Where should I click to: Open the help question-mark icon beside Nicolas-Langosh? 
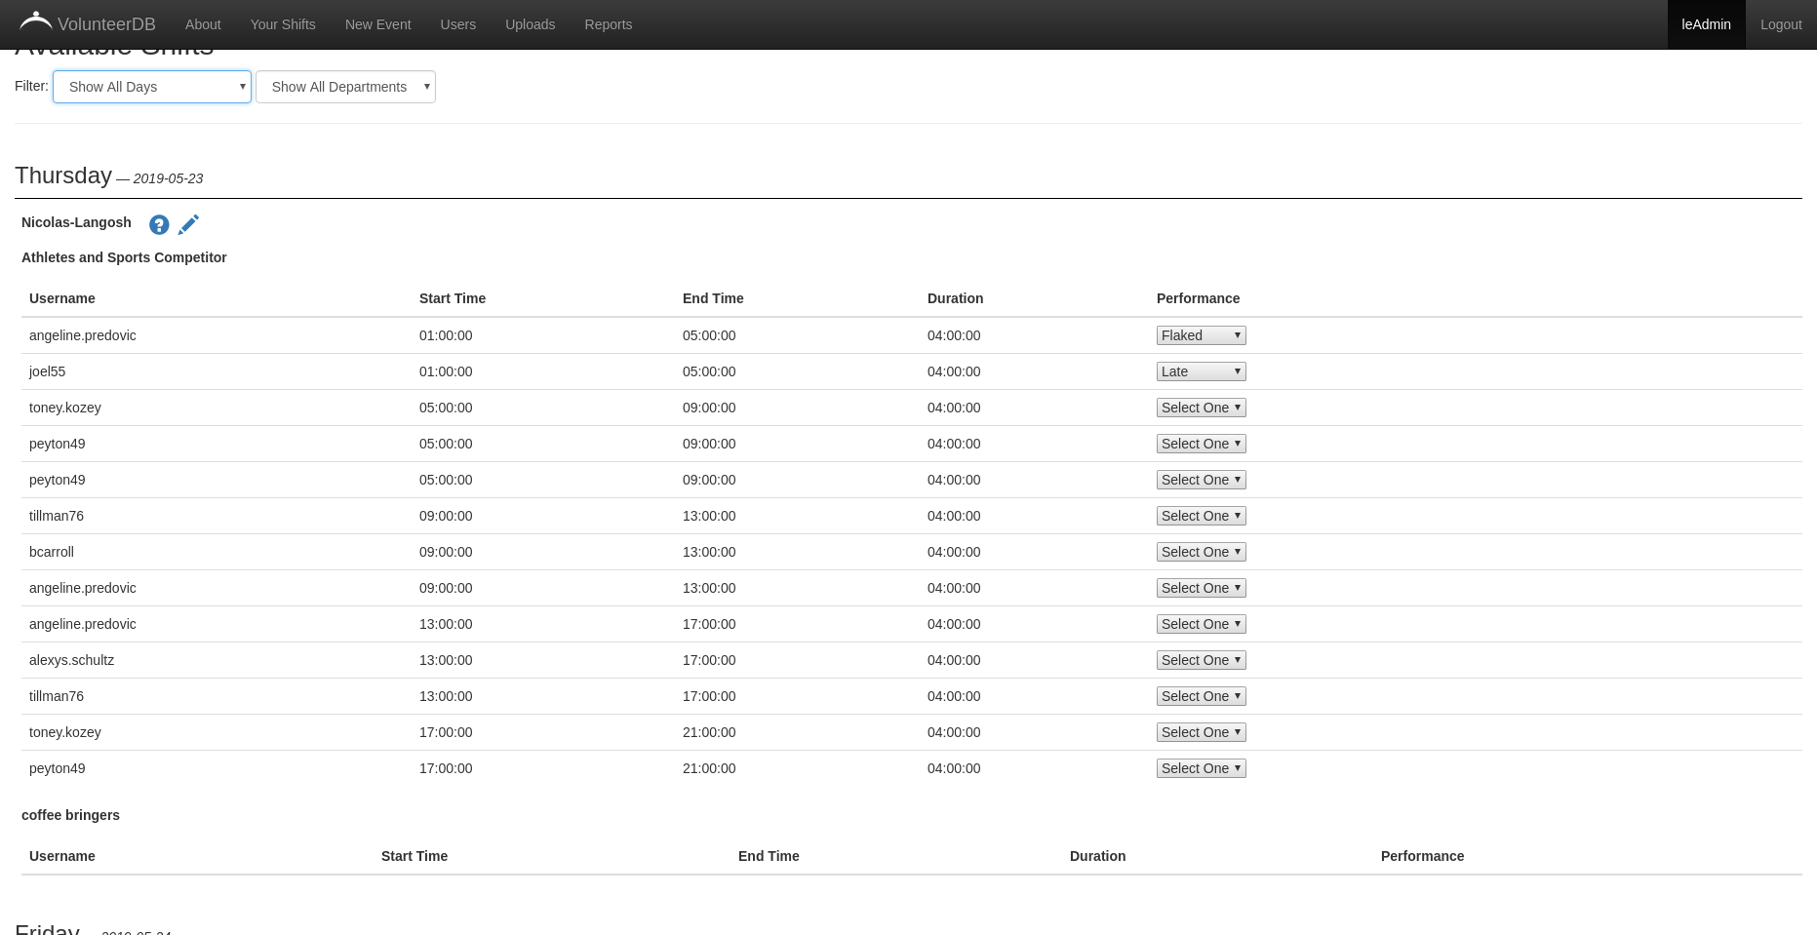[x=159, y=224]
